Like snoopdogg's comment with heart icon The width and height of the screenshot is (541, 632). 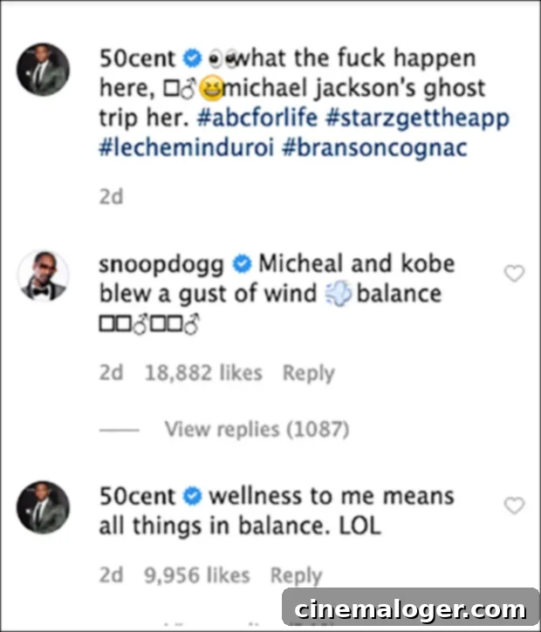[x=515, y=274]
